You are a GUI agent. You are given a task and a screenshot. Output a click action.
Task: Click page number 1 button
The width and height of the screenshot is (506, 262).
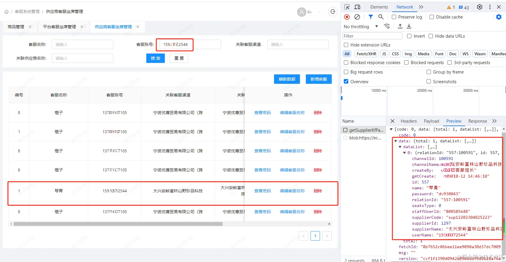click(315, 236)
